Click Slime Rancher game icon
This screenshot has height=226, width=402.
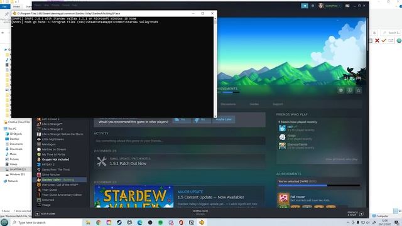pos(39,175)
